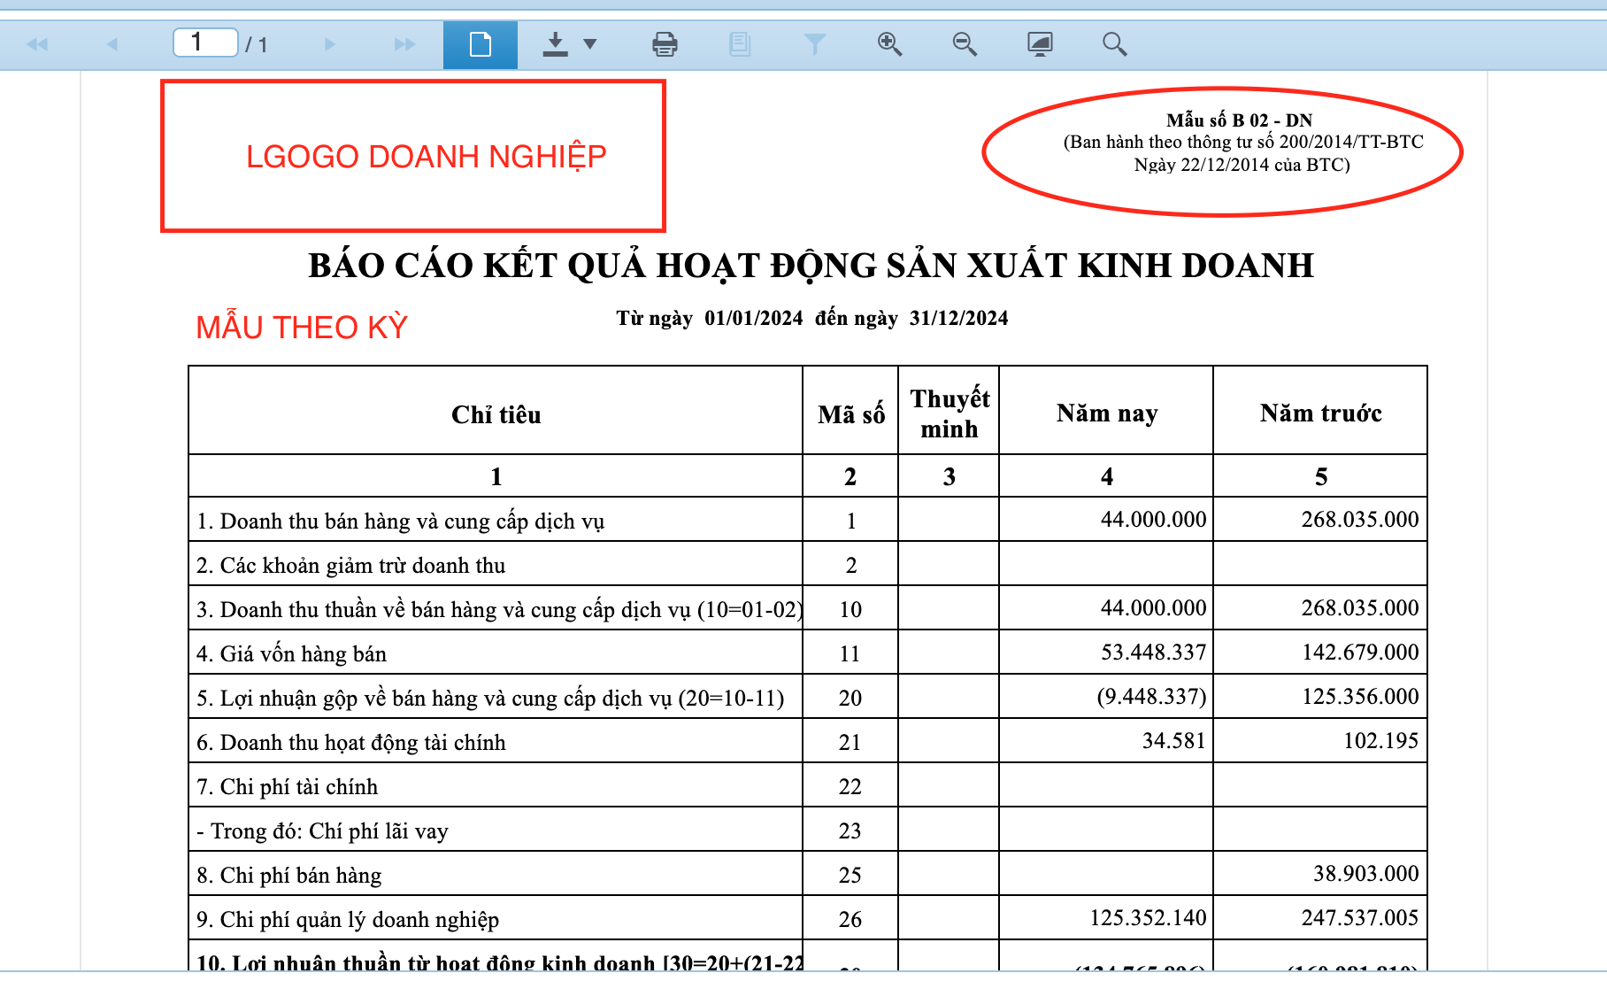Click Mã số 26 cell
Image resolution: width=1607 pixels, height=981 pixels.
pyautogui.click(x=850, y=919)
